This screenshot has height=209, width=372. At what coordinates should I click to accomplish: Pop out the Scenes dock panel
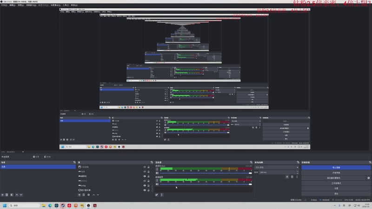point(74,162)
